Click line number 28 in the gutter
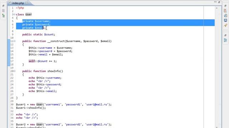The width and height of the screenshot is (229, 128). [12, 98]
